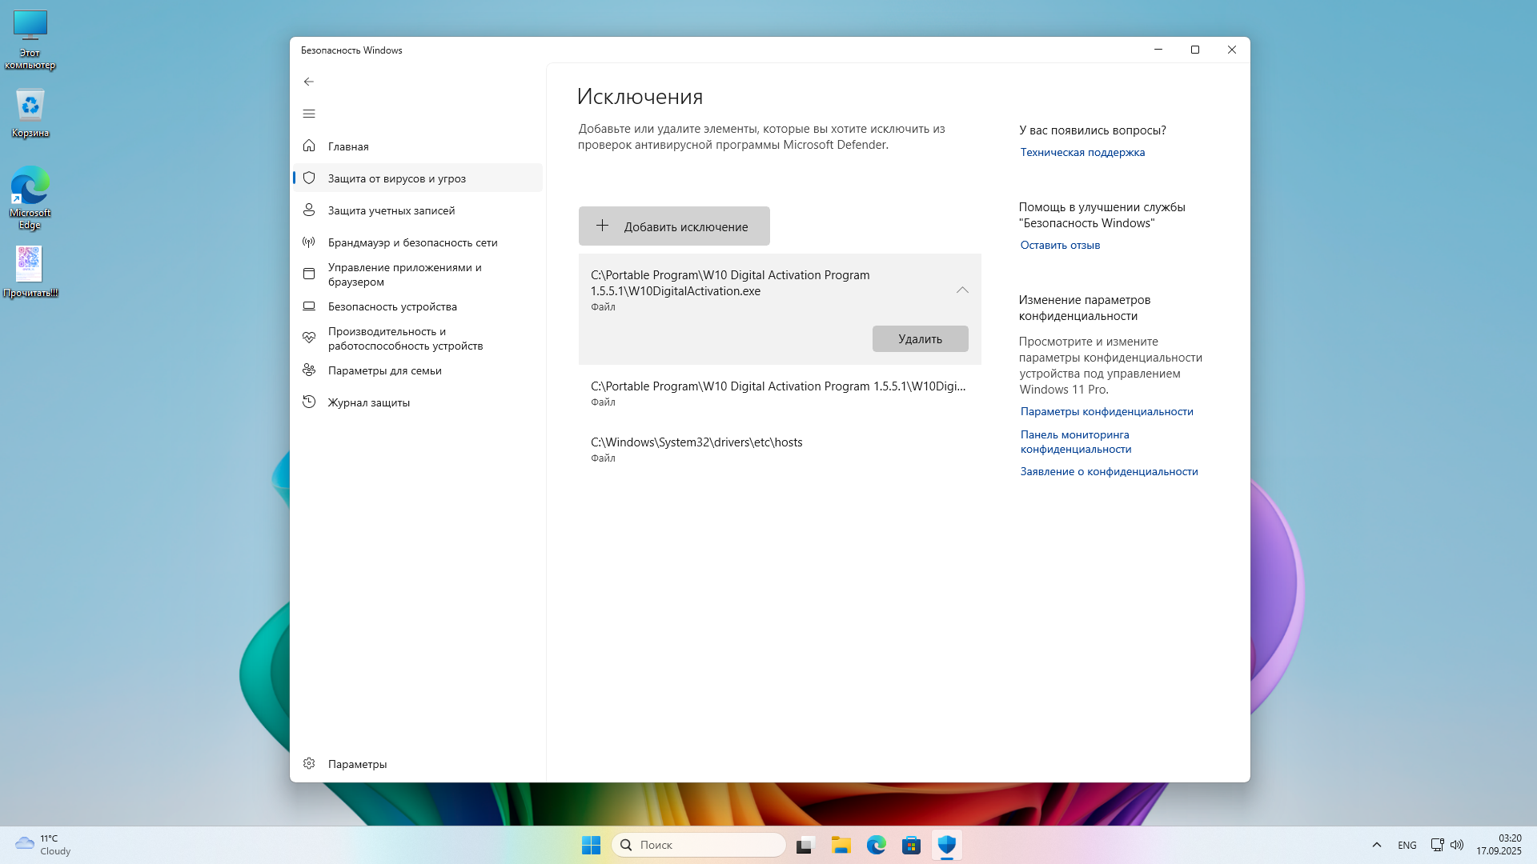This screenshot has height=864, width=1537.
Task: Click Корзина recycle bin desktop icon
Action: pyautogui.click(x=30, y=113)
